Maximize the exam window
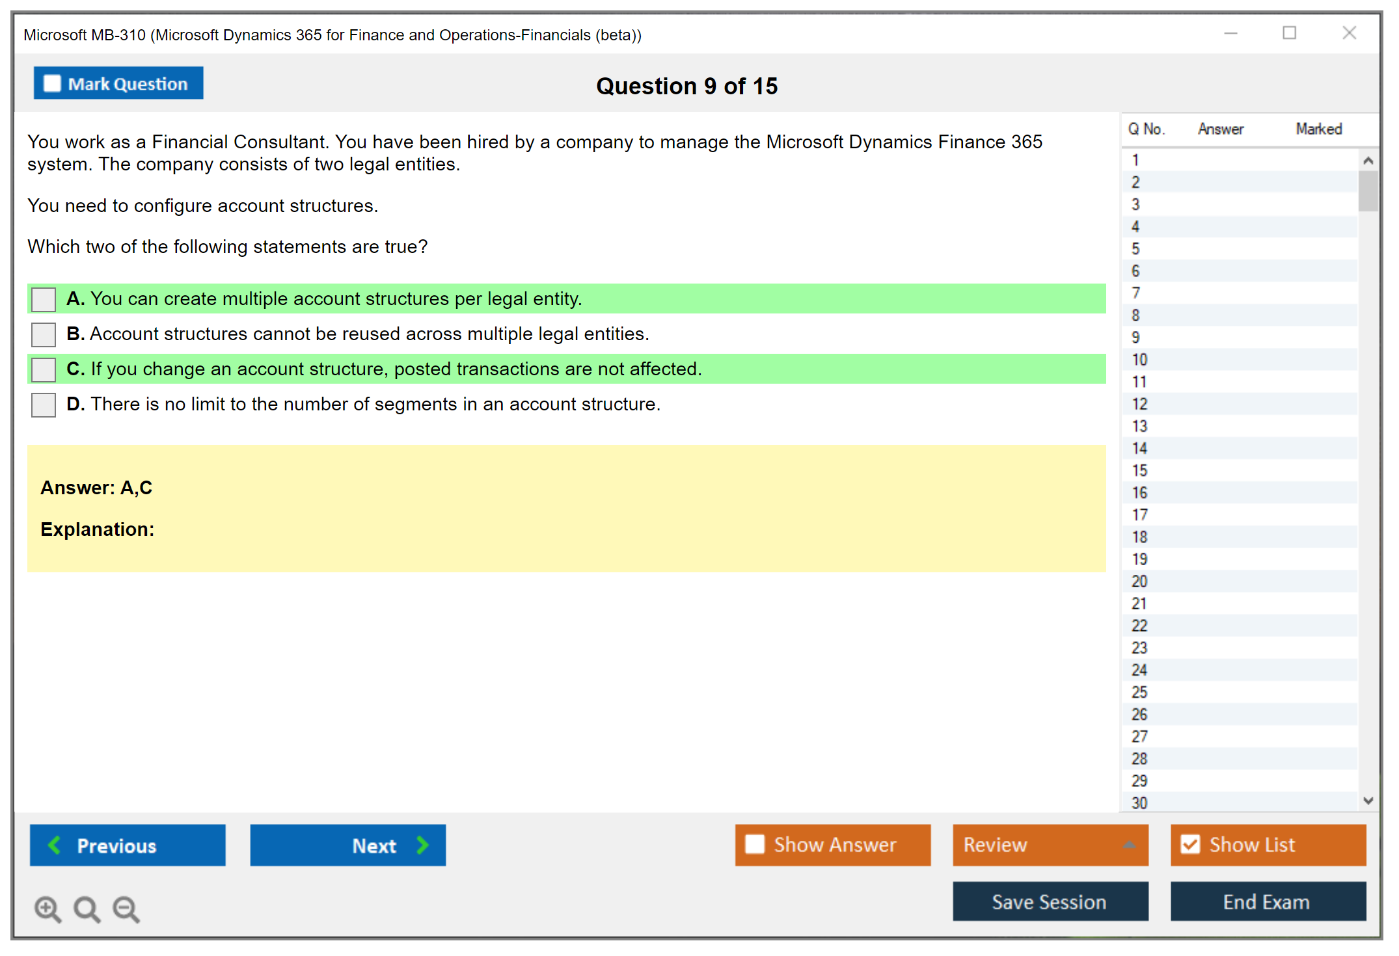Screen dimensions: 1399x956 (x=1289, y=33)
